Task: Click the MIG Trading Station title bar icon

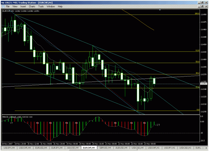Action: pyautogui.click(x=2, y=3)
